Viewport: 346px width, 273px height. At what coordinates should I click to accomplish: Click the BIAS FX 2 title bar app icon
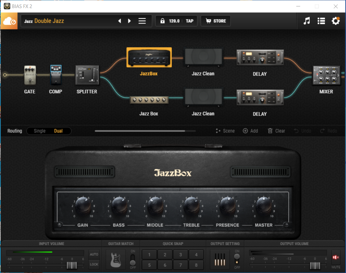click(7, 6)
